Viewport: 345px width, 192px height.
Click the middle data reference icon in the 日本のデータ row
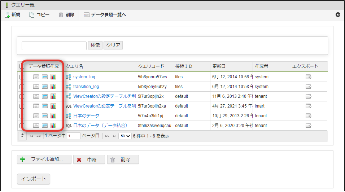pyautogui.click(x=45, y=116)
